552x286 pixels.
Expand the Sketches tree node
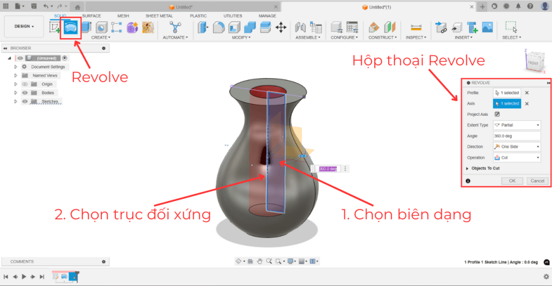coord(16,101)
